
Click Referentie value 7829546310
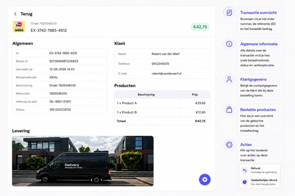tap(58, 94)
